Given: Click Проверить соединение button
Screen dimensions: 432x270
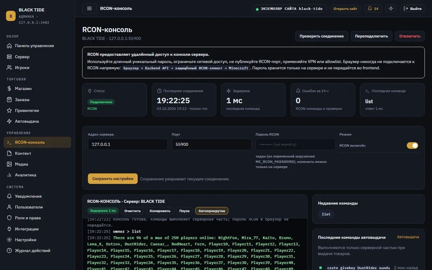Looking at the screenshot, I should click(x=322, y=36).
